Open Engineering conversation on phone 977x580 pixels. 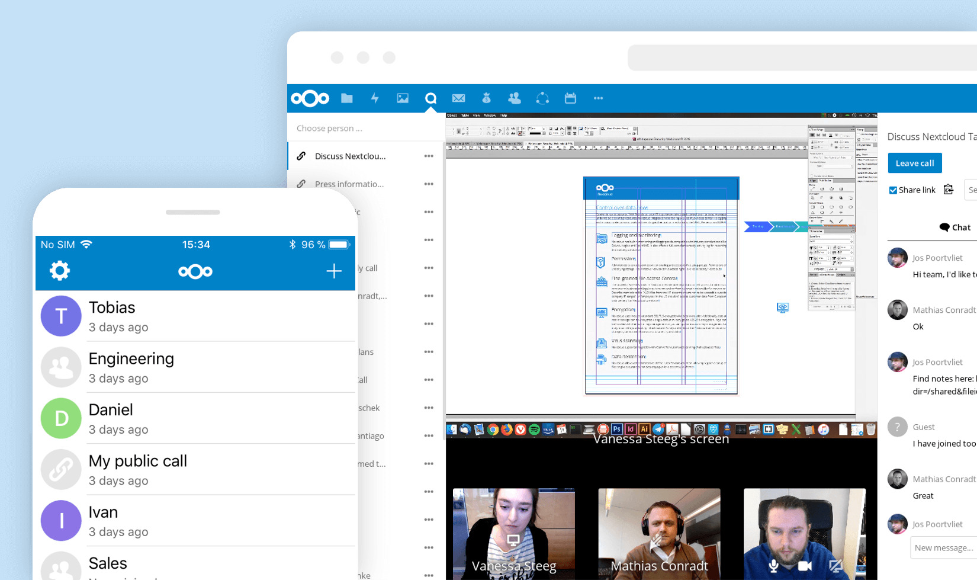(x=195, y=367)
